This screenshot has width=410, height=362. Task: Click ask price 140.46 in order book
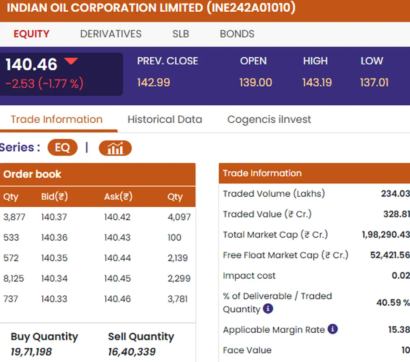click(x=117, y=299)
